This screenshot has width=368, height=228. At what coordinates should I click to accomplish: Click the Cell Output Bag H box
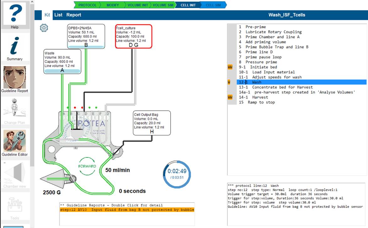pos(152,123)
